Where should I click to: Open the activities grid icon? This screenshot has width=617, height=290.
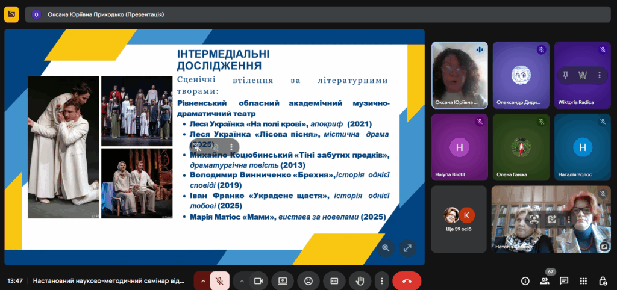click(x=583, y=280)
